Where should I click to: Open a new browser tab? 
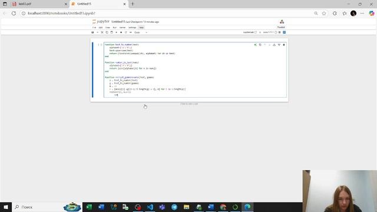click(x=133, y=4)
